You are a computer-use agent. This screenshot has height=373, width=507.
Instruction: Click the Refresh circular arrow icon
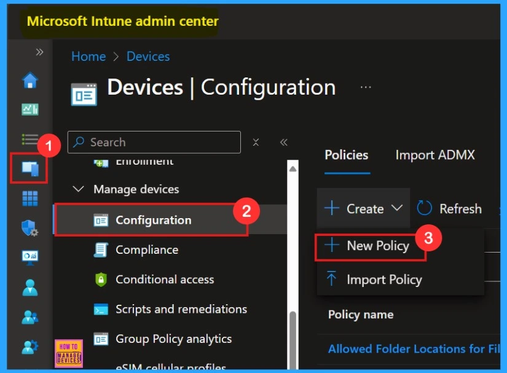[424, 208]
